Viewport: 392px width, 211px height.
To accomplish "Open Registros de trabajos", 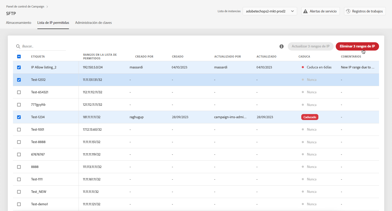I will coord(365,11).
